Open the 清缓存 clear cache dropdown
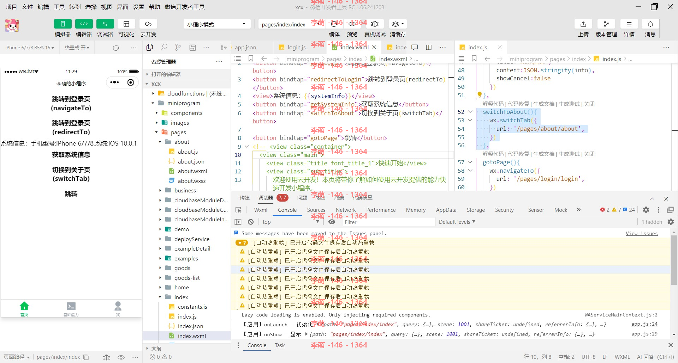Image resolution: width=678 pixels, height=363 pixels. coord(398,24)
